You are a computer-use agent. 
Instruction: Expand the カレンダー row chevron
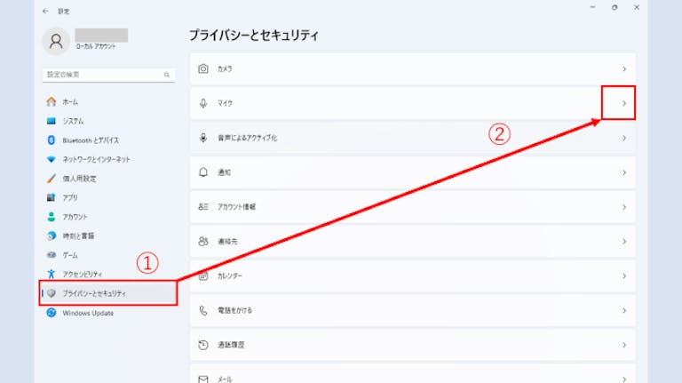tap(624, 276)
